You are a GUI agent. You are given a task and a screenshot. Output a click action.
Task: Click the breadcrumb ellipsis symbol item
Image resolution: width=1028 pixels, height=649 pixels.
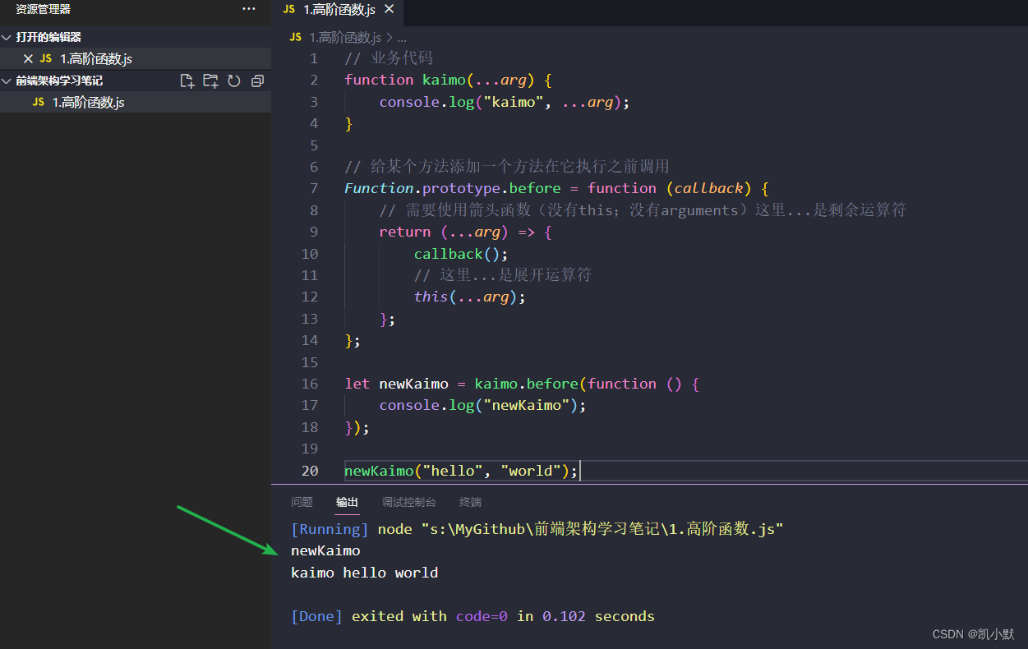coord(402,37)
